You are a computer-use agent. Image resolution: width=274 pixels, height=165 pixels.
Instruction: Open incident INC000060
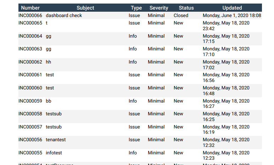coord(30,88)
